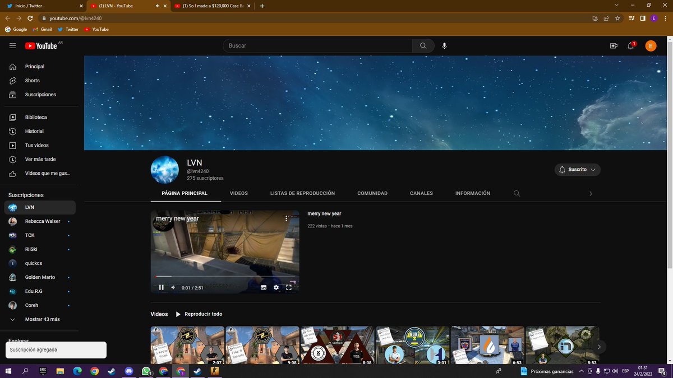Open the Windows Start menu
Image resolution: width=673 pixels, height=378 pixels.
[8, 371]
